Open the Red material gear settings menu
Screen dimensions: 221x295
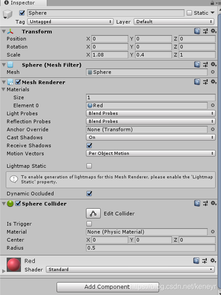pyautogui.click(x=213, y=261)
